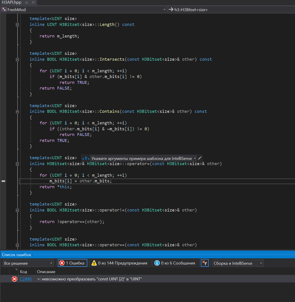
Task: Collapse the operator== function block
Action: pos(17,245)
